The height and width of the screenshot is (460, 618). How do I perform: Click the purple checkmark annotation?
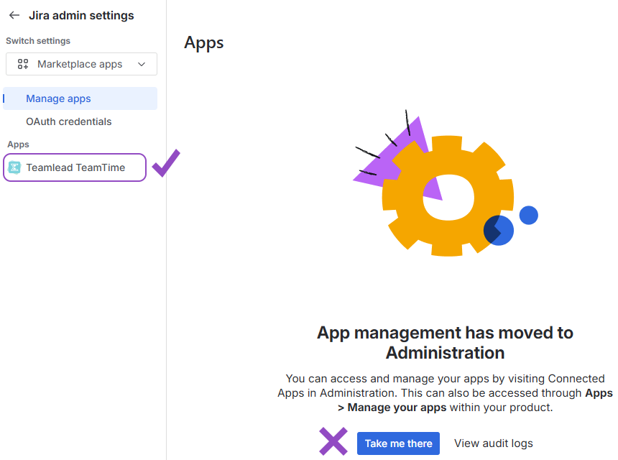pyautogui.click(x=165, y=163)
